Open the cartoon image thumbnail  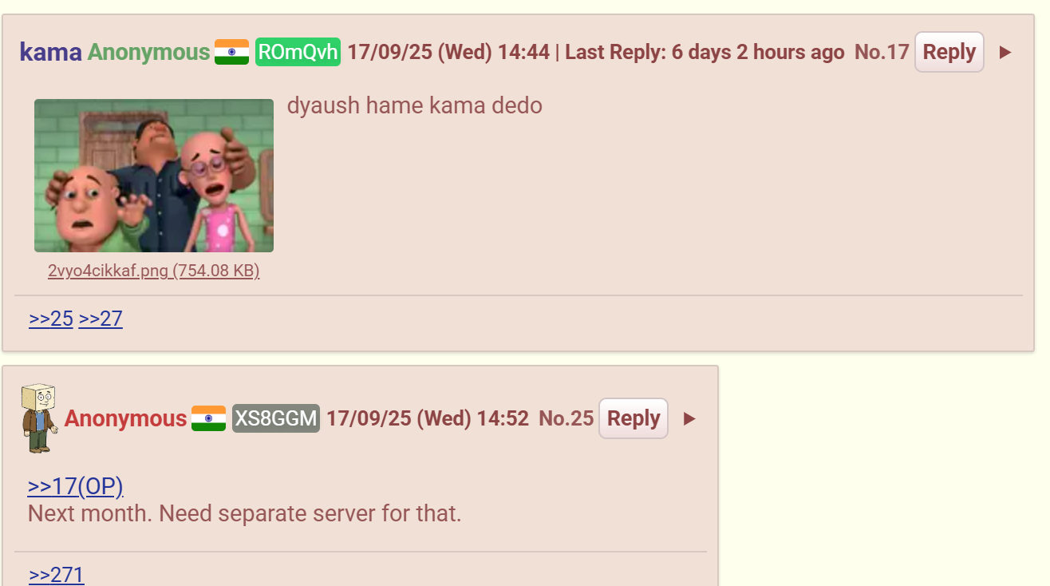point(154,176)
